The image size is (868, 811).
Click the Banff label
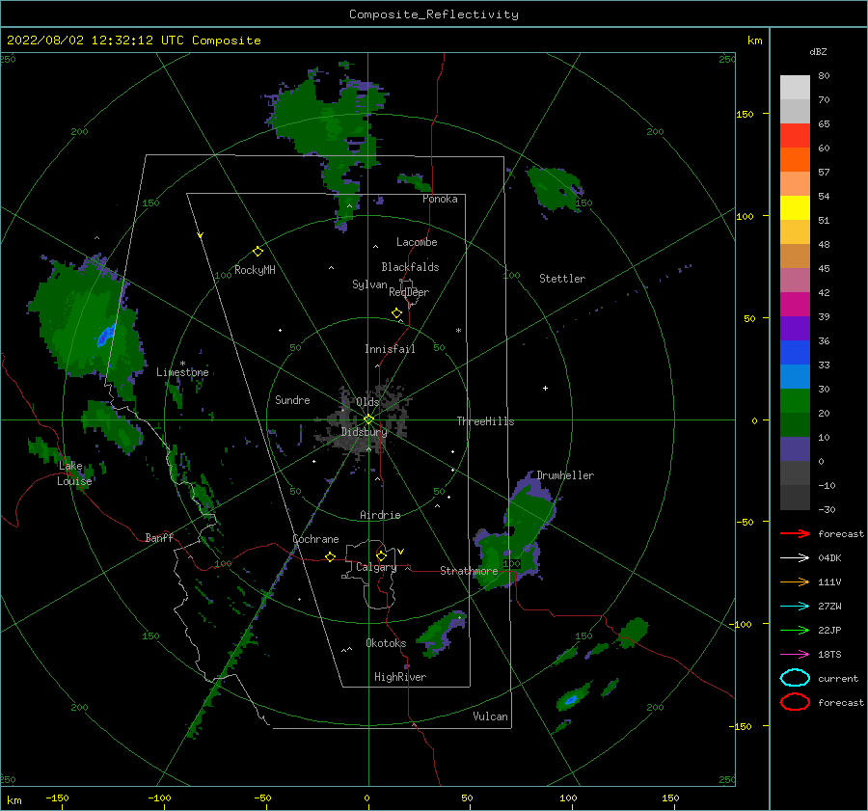pos(159,538)
